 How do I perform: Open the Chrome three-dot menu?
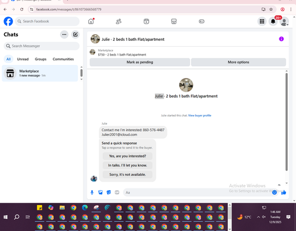click(291, 9)
